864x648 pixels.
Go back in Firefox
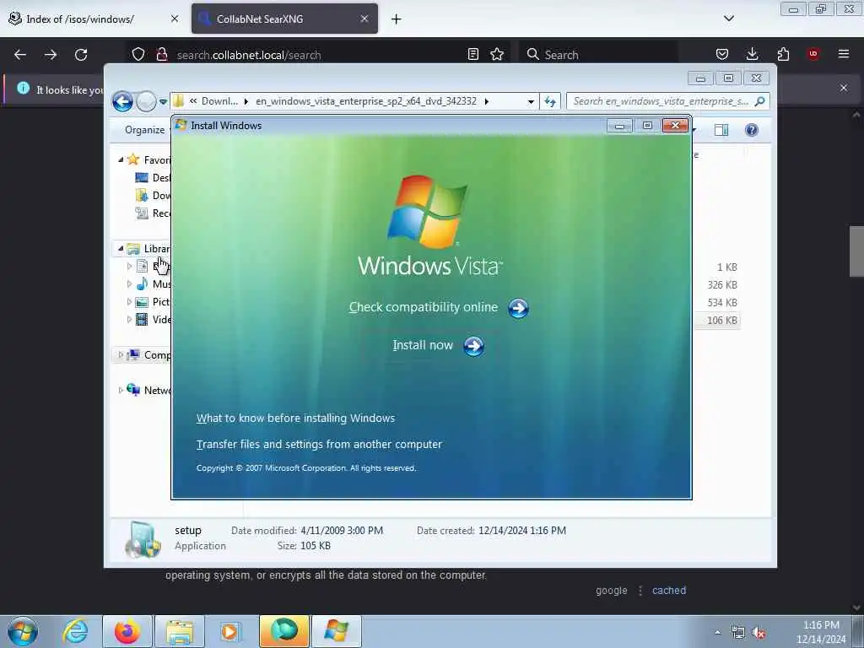coord(20,55)
